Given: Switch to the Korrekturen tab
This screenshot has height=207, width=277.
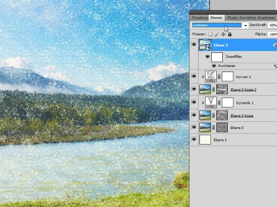Looking at the screenshot, I should (x=247, y=18).
